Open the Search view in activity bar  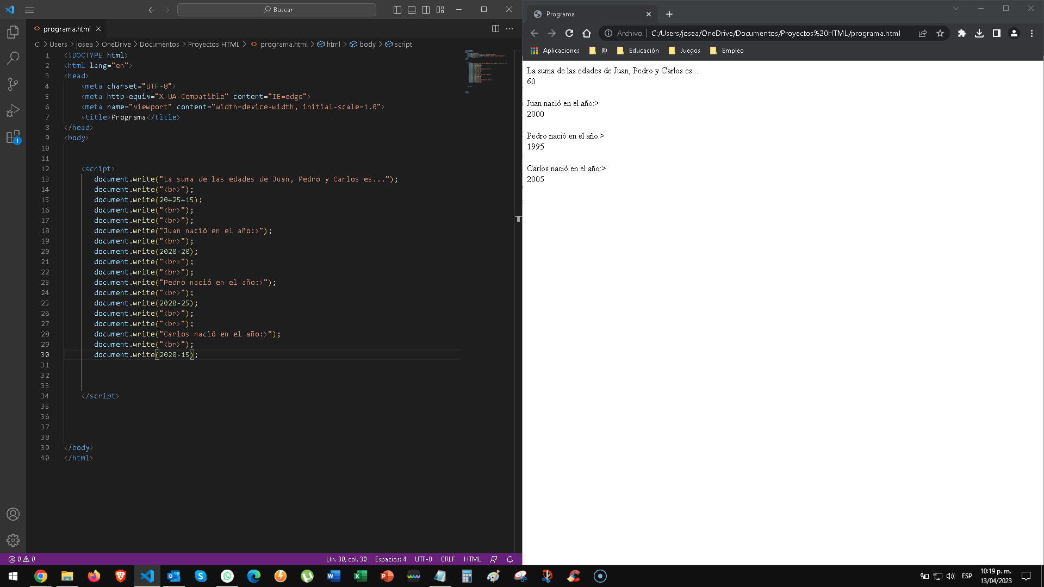coord(13,58)
